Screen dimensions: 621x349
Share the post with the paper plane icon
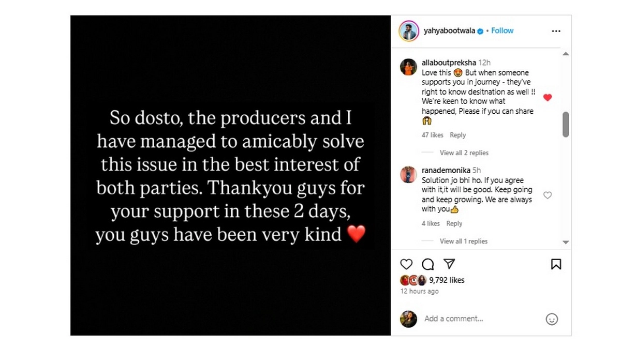[449, 264]
